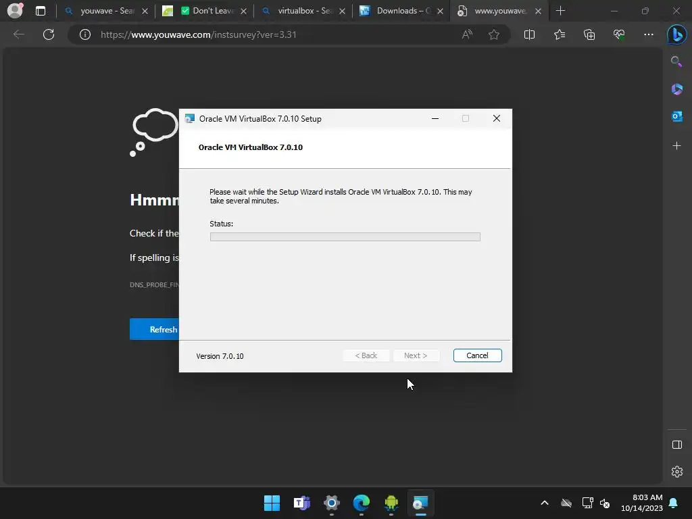Open the Favorites list icon
The width and height of the screenshot is (692, 519).
pyautogui.click(x=559, y=34)
